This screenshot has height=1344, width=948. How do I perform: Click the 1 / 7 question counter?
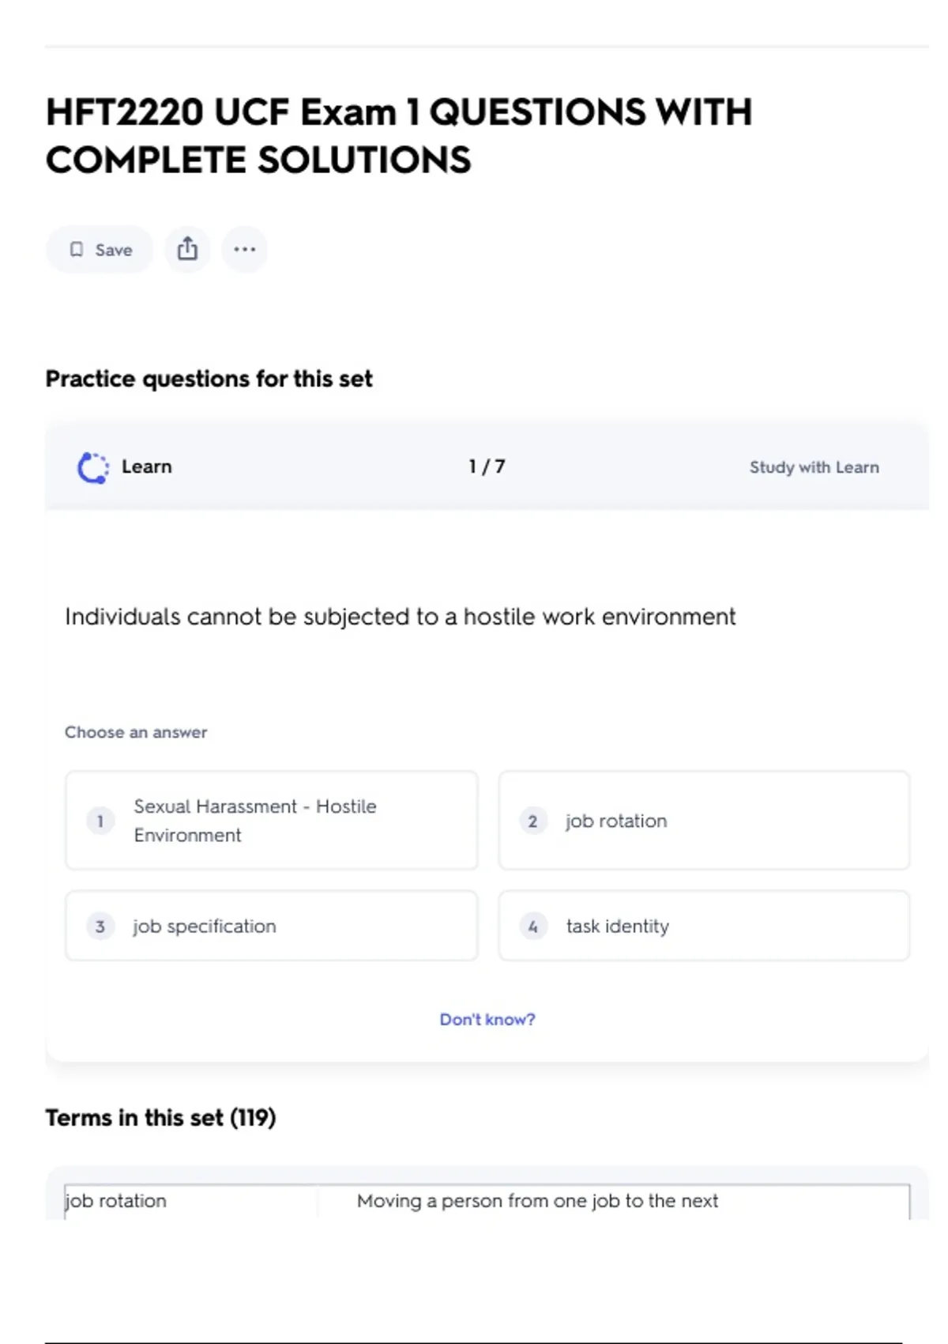point(487,466)
